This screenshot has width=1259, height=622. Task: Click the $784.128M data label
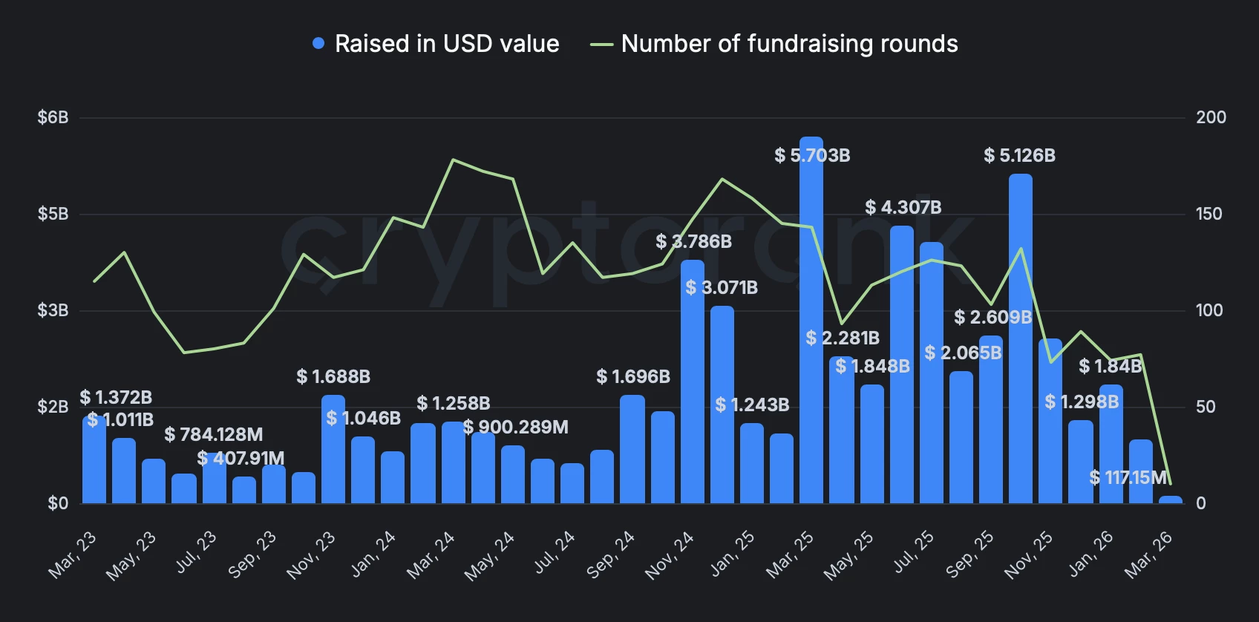214,434
